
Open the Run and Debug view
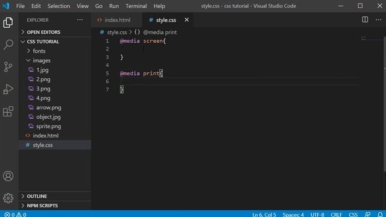pos(8,89)
